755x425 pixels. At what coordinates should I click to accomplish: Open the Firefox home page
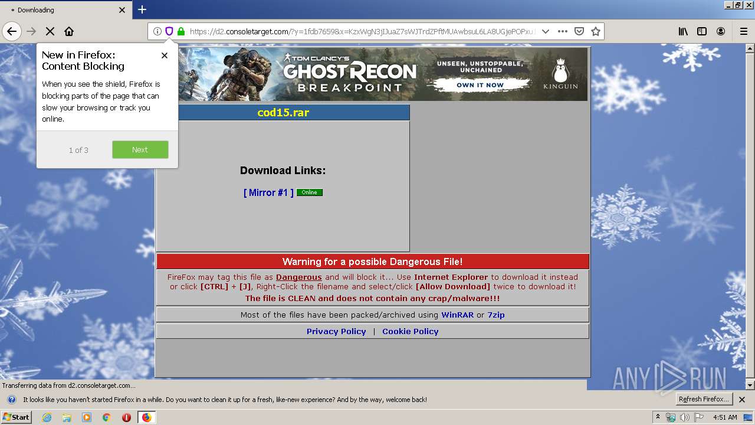(x=69, y=31)
